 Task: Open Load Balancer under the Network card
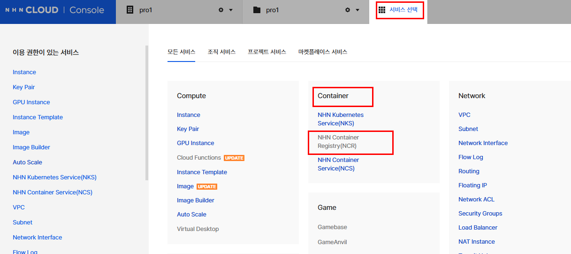click(478, 228)
